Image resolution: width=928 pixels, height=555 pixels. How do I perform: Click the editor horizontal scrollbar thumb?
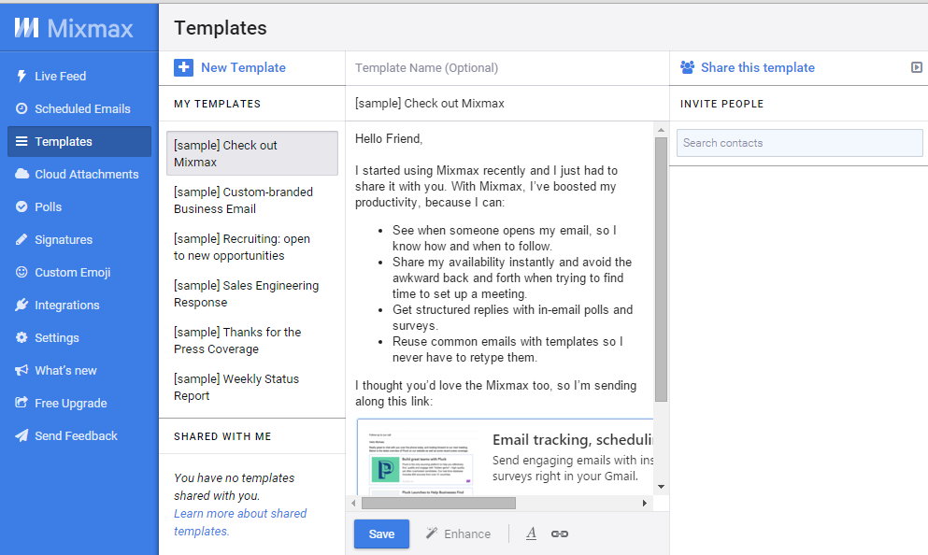pos(438,503)
